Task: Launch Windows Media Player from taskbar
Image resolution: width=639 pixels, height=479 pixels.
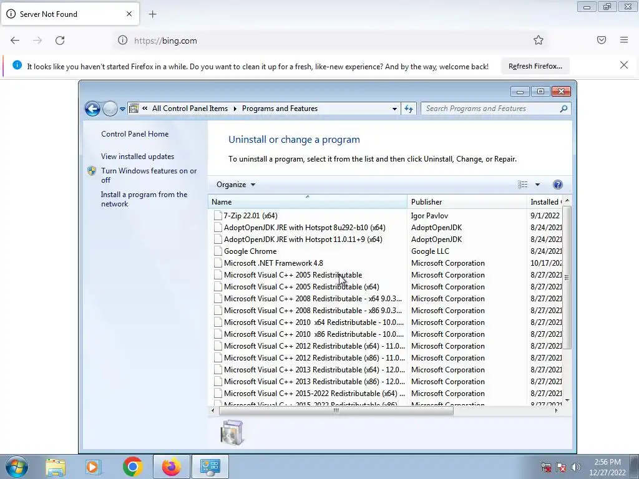Action: coord(94,467)
